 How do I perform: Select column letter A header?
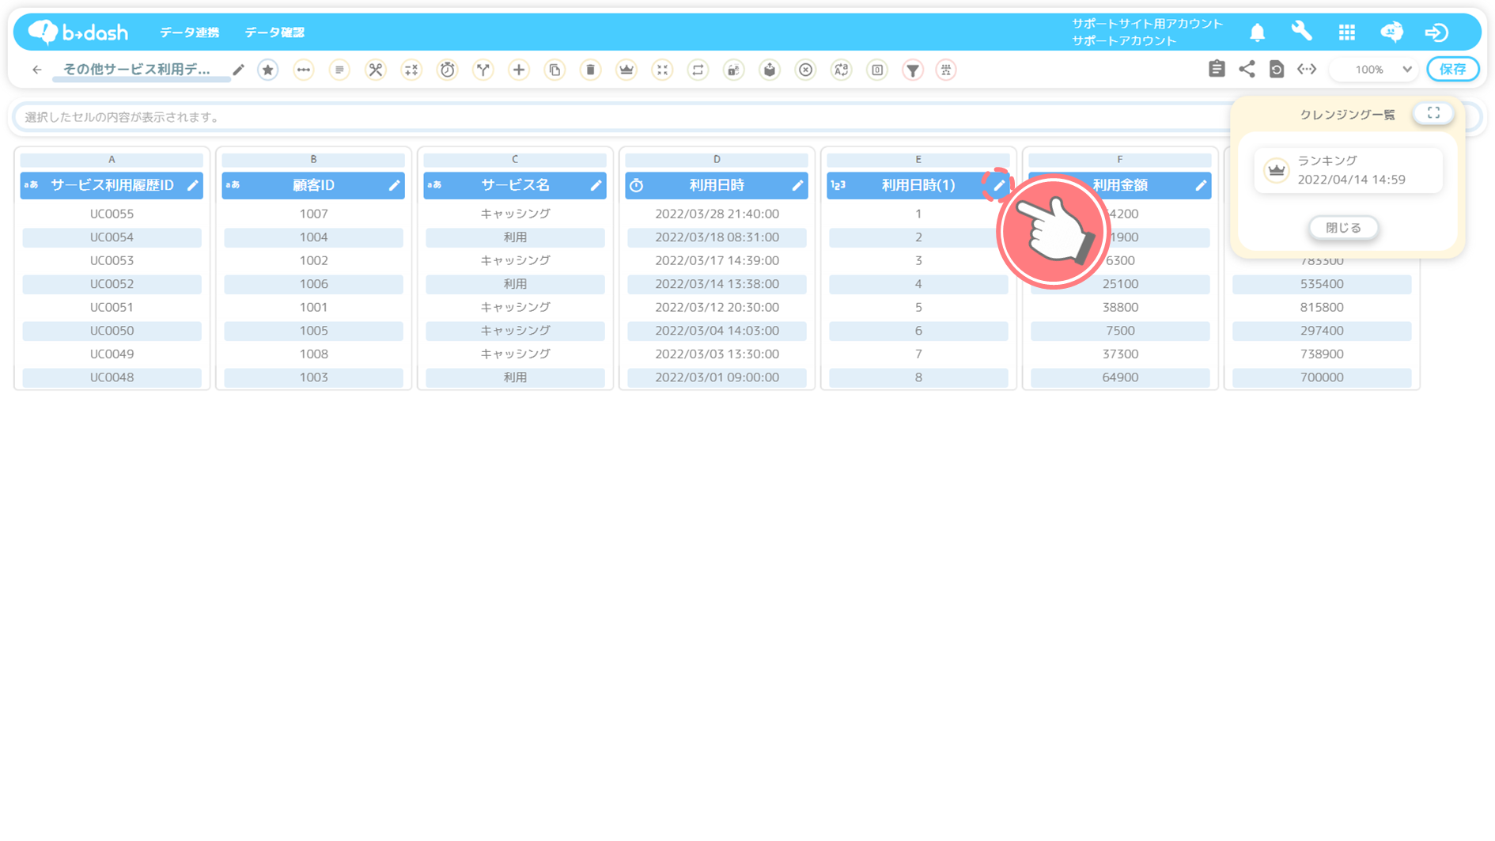click(112, 159)
